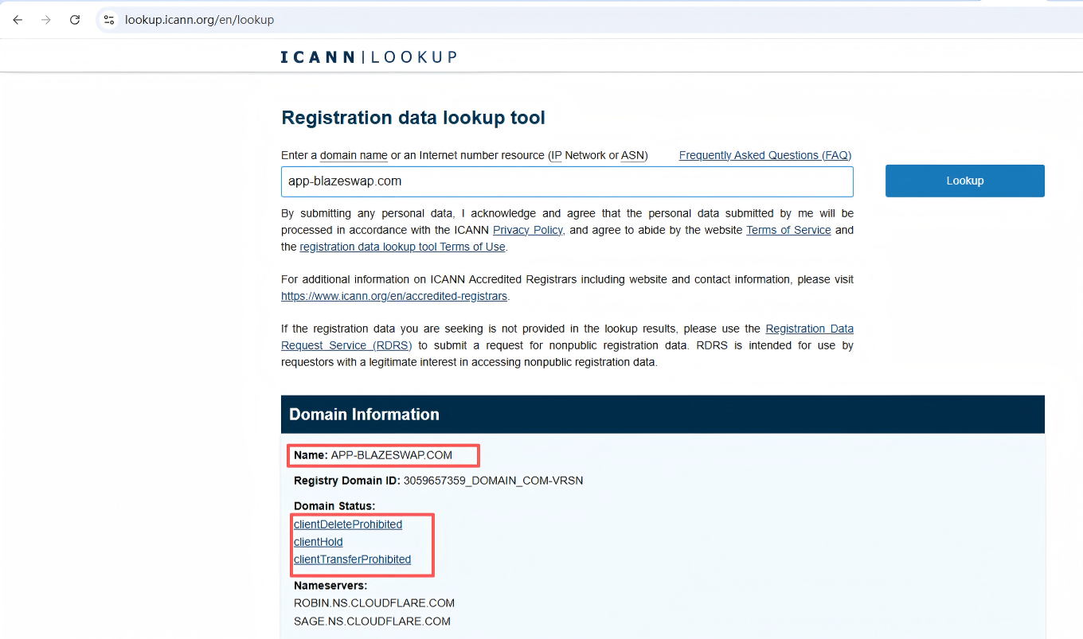Image resolution: width=1083 pixels, height=639 pixels.
Task: Click the clientTransferProhibited status link
Action: (352, 559)
